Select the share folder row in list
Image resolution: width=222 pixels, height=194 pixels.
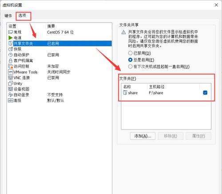click(x=166, y=93)
